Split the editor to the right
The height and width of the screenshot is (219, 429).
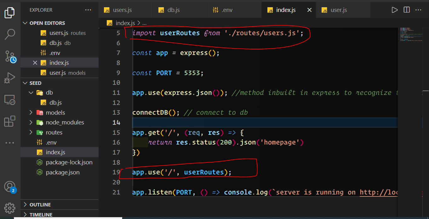(407, 10)
